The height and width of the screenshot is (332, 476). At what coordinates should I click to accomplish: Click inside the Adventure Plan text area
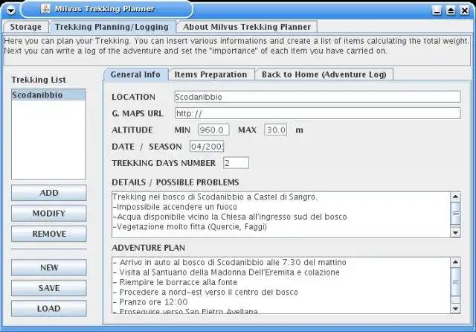281,286
